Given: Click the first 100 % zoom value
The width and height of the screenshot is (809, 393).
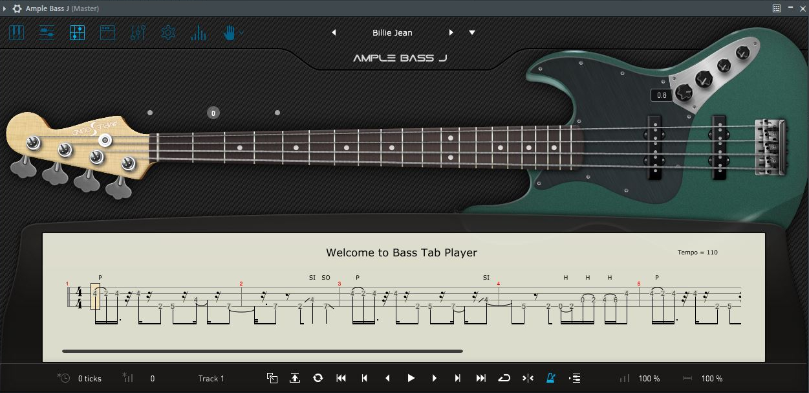Looking at the screenshot, I should pos(649,379).
